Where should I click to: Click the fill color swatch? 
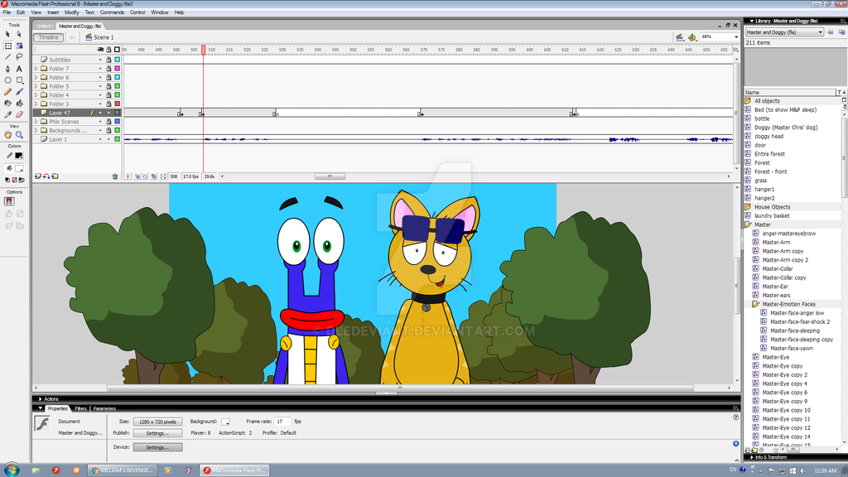pos(19,168)
